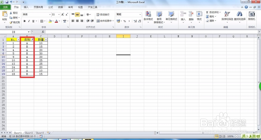
Task: Click AutoSum (自动求和)
Action: (212, 12)
